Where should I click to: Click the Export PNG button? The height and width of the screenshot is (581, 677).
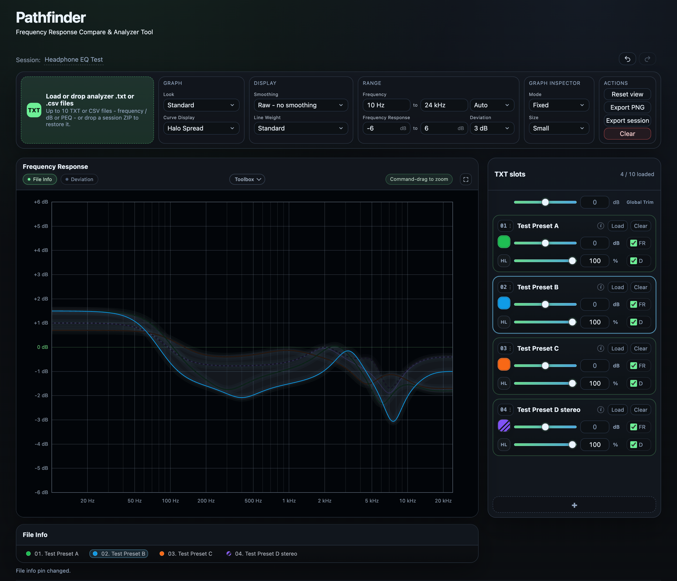(627, 107)
